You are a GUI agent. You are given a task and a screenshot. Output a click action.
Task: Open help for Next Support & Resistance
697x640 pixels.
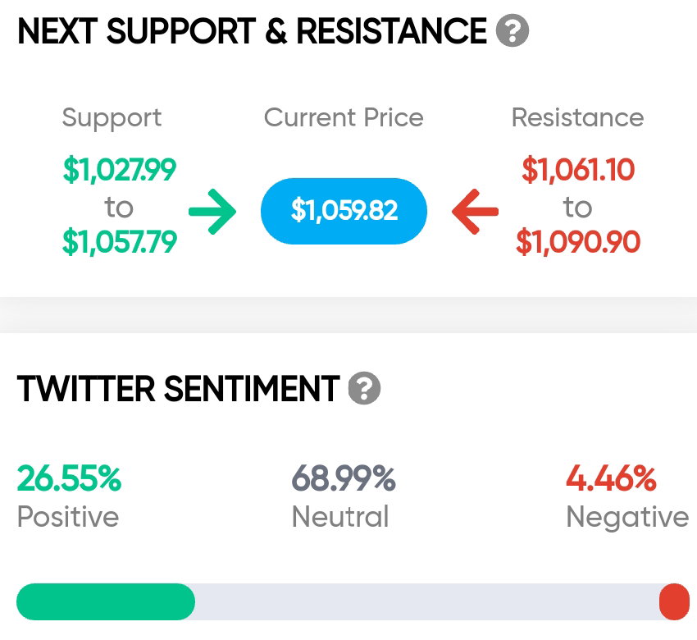coord(512,30)
